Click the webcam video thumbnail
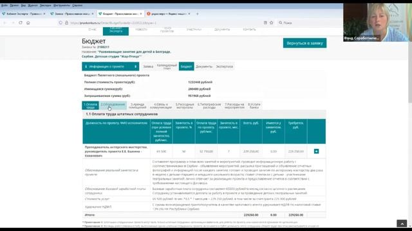This screenshot has width=412, height=231. [x=378, y=22]
